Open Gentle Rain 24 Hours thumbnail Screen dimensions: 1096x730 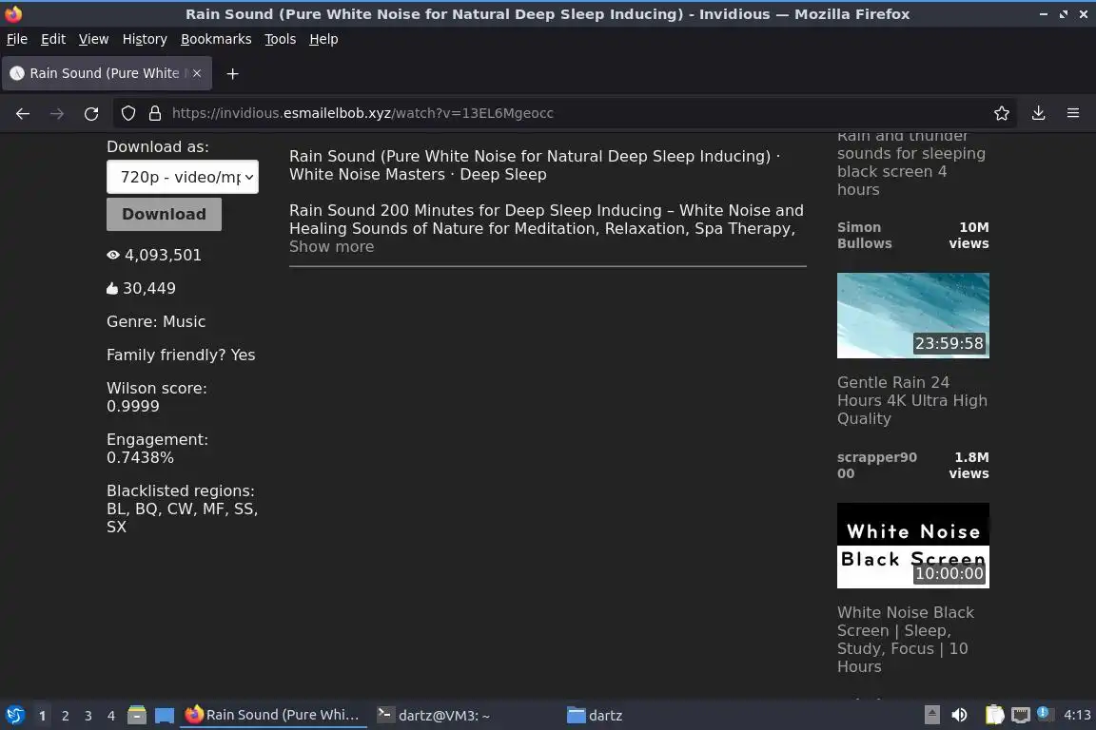coord(913,315)
